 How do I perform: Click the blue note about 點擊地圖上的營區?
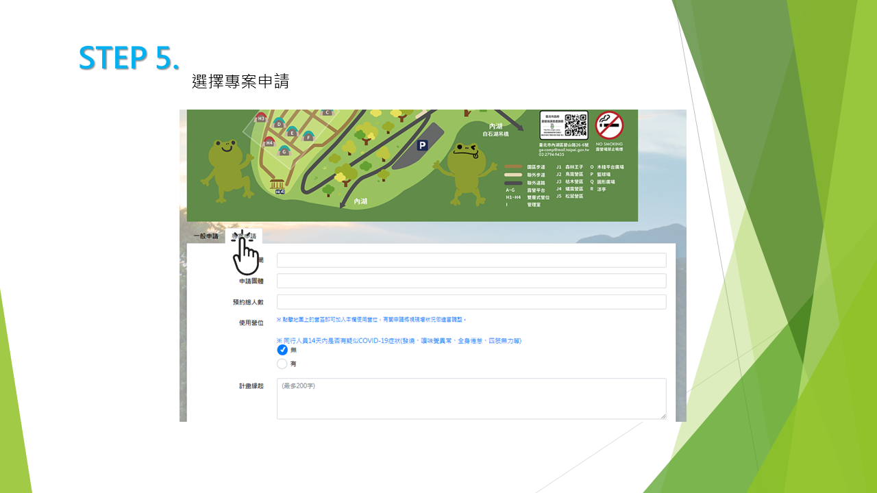click(371, 320)
